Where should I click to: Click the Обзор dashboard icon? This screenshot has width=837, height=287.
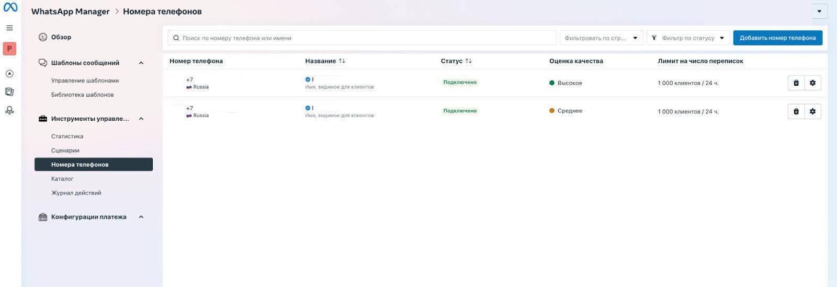tap(43, 37)
